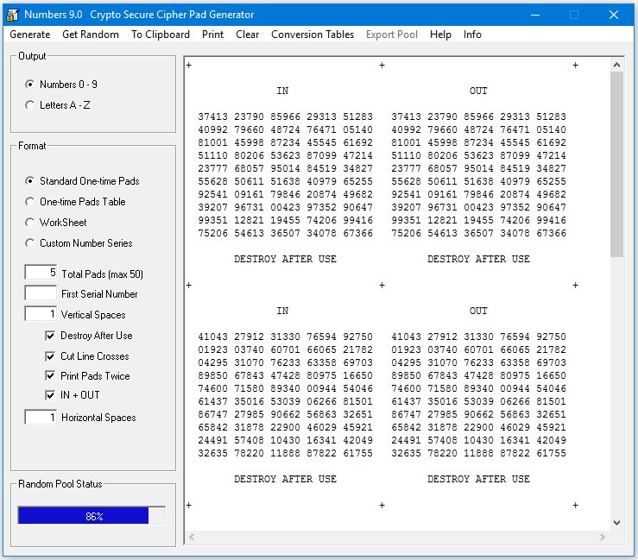
Task: Open the Get Random menu
Action: [x=91, y=35]
